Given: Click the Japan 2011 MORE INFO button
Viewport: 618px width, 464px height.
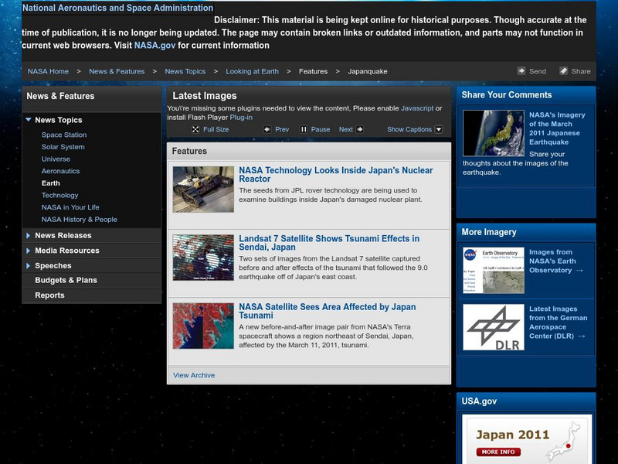Looking at the screenshot, I should pyautogui.click(x=498, y=452).
